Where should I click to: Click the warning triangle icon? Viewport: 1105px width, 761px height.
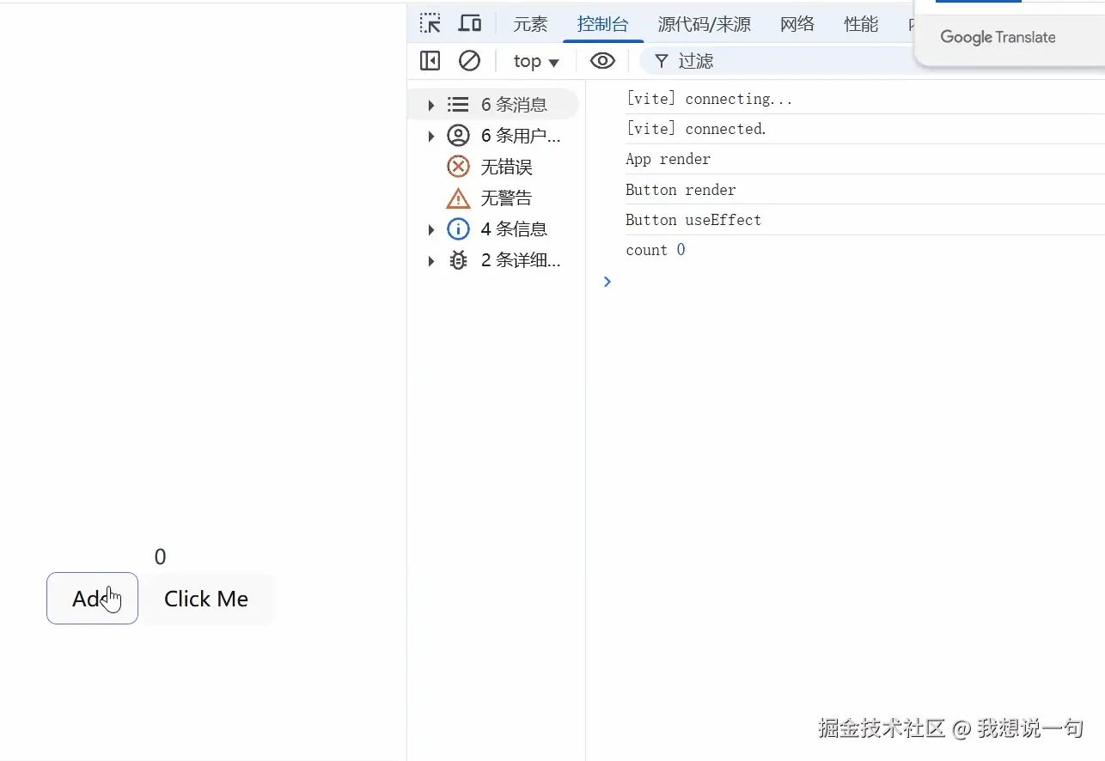pyautogui.click(x=459, y=198)
